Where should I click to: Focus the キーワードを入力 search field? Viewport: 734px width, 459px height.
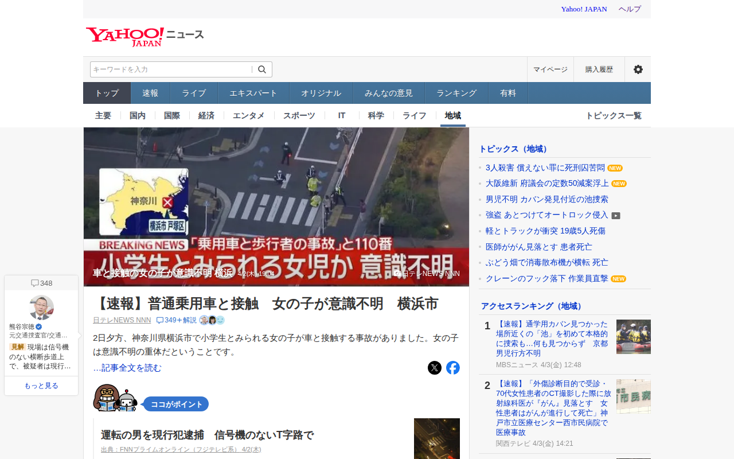click(x=171, y=69)
